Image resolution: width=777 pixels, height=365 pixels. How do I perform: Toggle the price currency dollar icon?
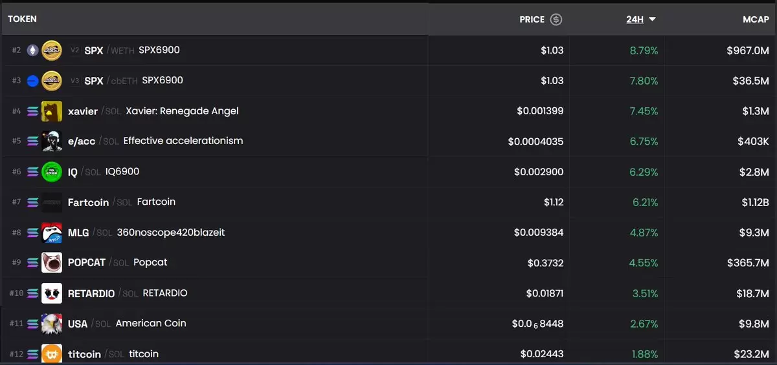click(x=556, y=19)
